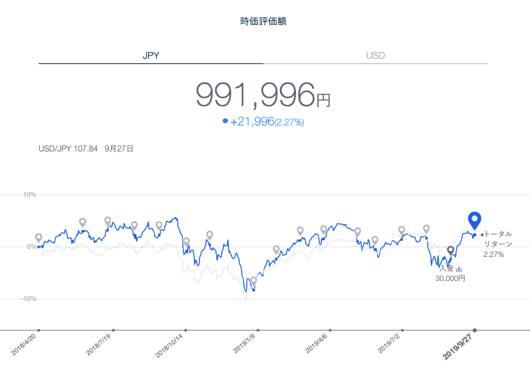Viewport: 530px width, 373px height.
Task: Click the triangle arrow beside トータルリターン
Action: point(481,235)
